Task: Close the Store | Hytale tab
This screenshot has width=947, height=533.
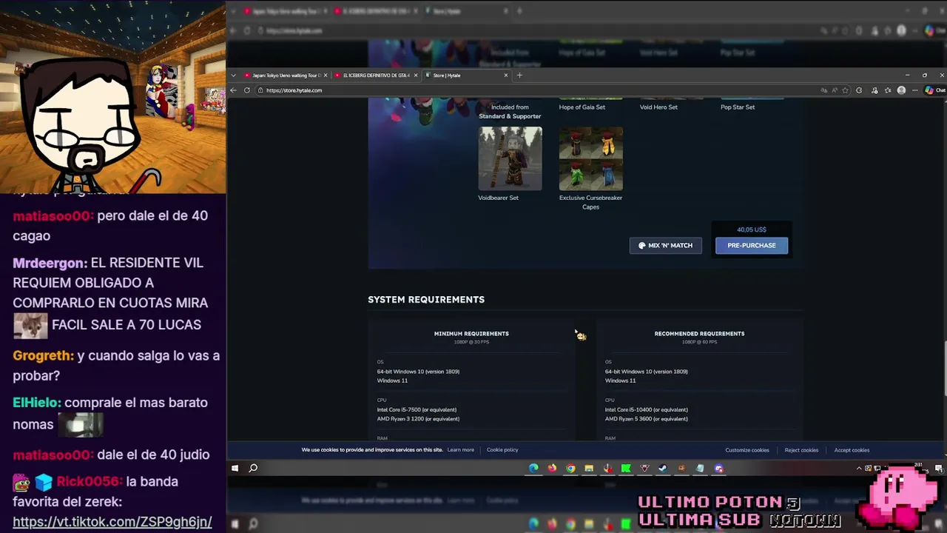Action: (x=506, y=75)
